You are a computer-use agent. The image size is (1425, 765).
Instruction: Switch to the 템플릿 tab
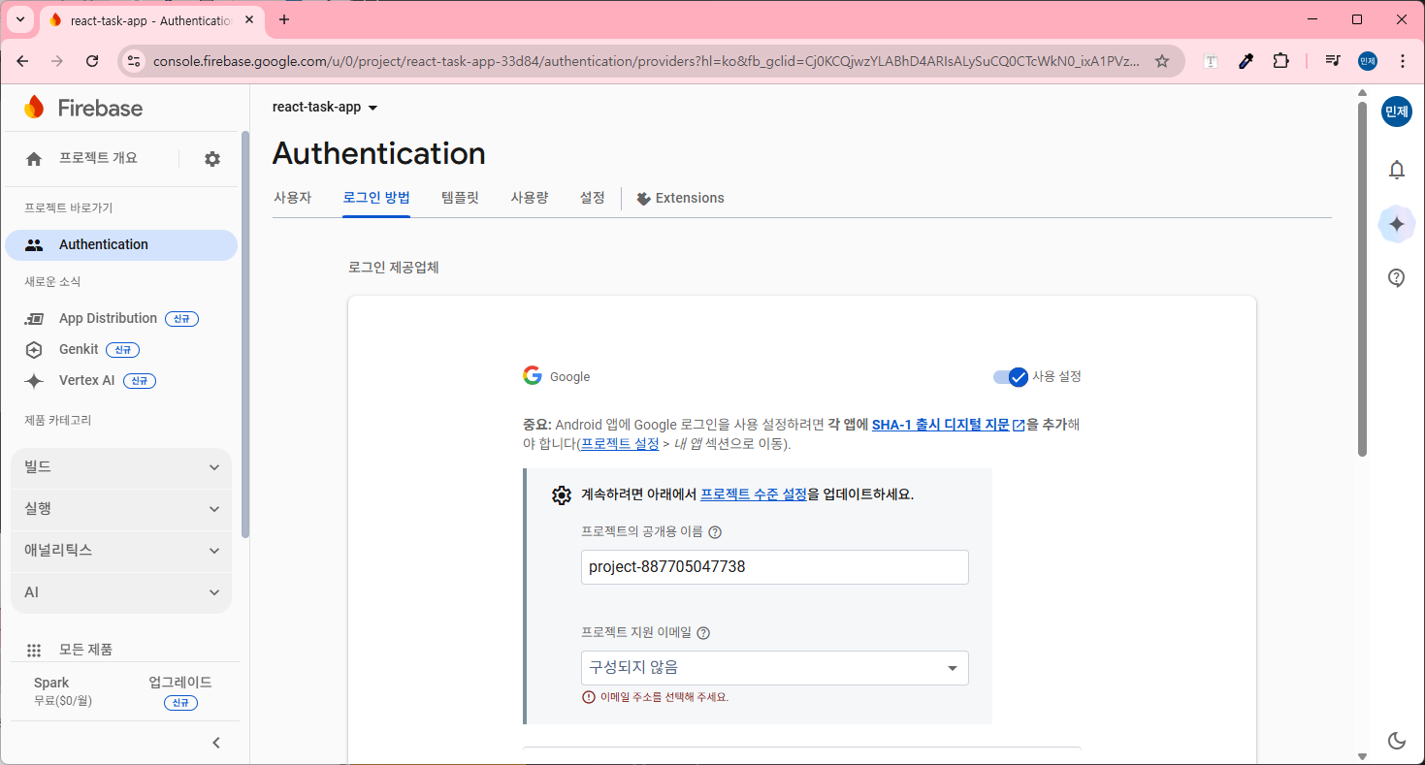point(460,198)
